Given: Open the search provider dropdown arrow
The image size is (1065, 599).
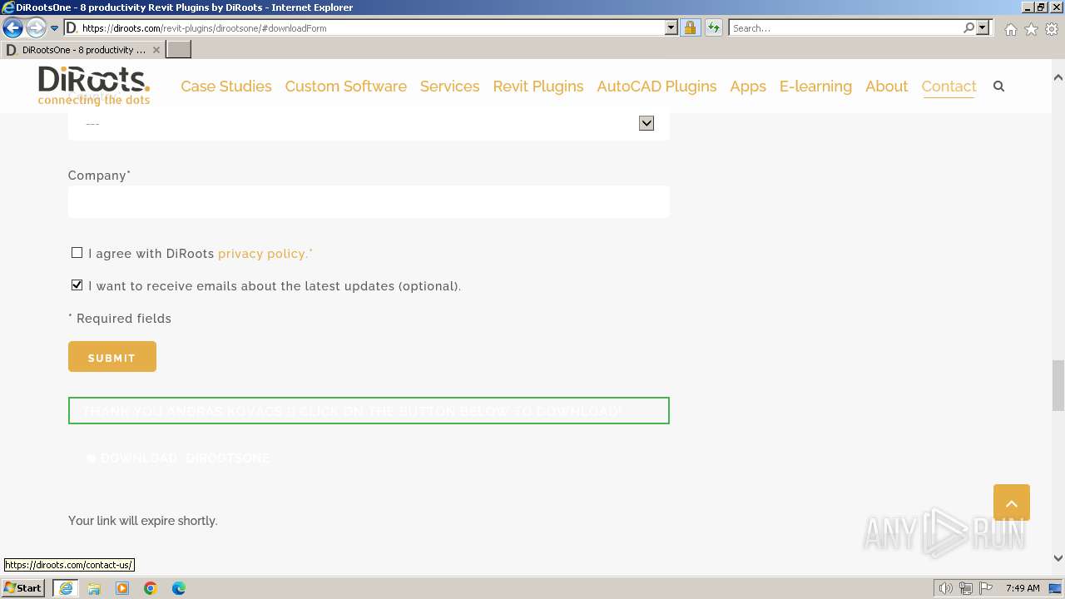Looking at the screenshot, I should [983, 27].
